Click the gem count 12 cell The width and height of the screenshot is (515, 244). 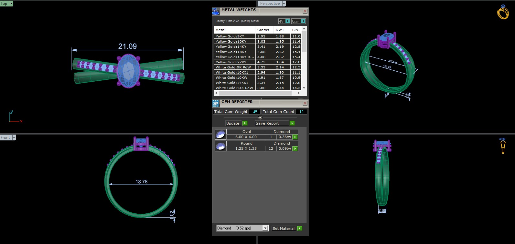(271, 149)
